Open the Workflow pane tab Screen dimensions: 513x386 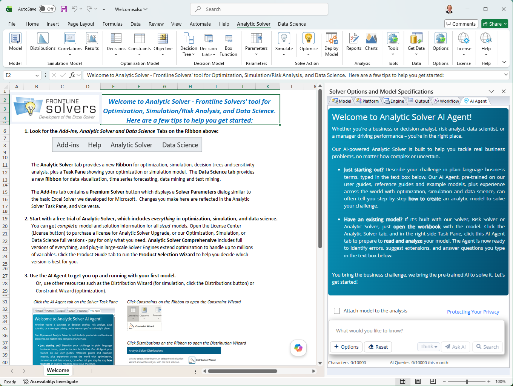(x=446, y=101)
